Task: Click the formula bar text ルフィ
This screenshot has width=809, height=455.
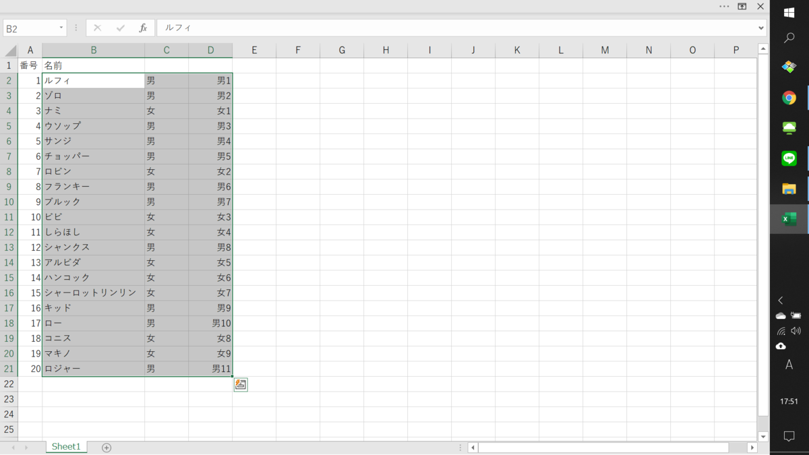Action: point(178,28)
